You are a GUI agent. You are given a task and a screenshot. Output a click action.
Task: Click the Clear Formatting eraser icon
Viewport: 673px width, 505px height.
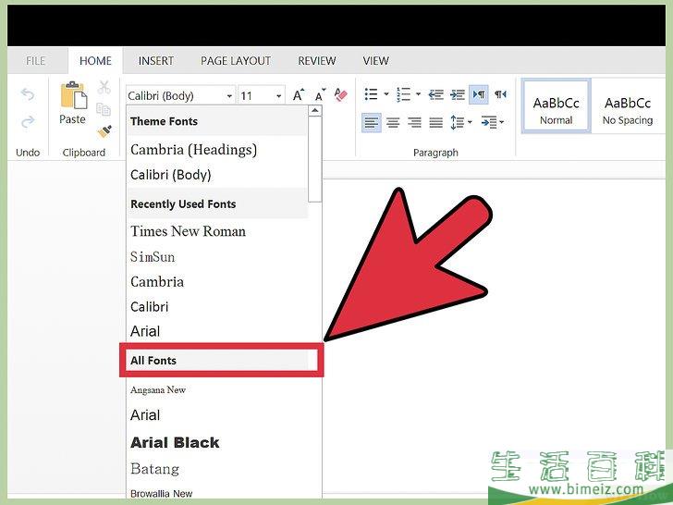[341, 95]
